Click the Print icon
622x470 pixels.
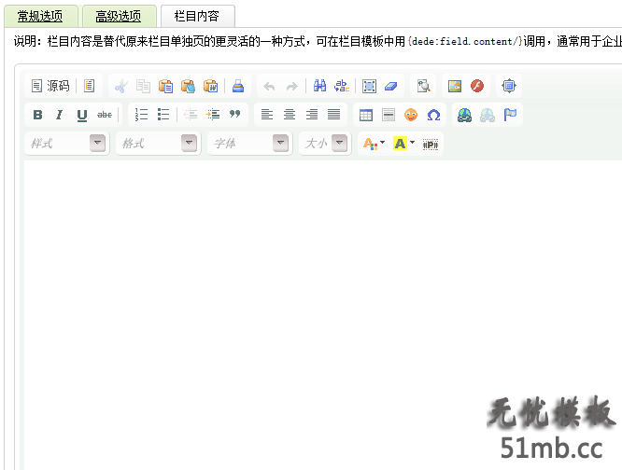pyautogui.click(x=237, y=86)
